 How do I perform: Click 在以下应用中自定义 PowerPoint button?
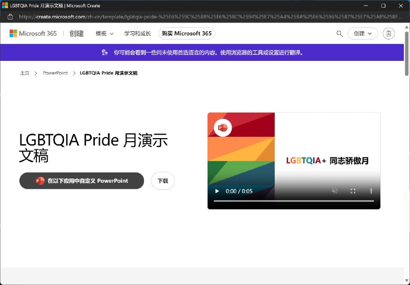(x=81, y=181)
